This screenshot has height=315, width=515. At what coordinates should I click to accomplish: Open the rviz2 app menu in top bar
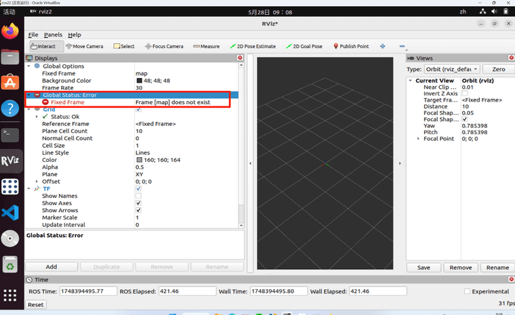pos(41,12)
